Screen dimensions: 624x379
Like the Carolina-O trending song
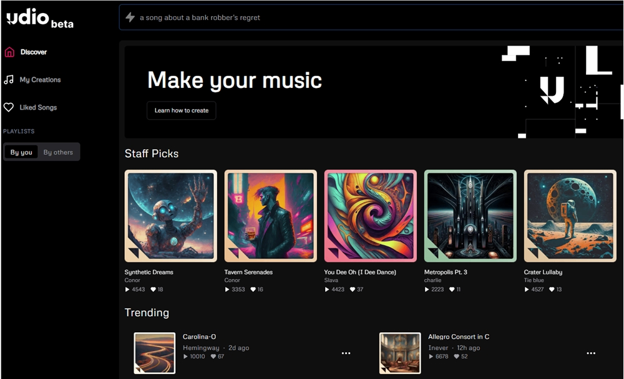click(x=213, y=357)
